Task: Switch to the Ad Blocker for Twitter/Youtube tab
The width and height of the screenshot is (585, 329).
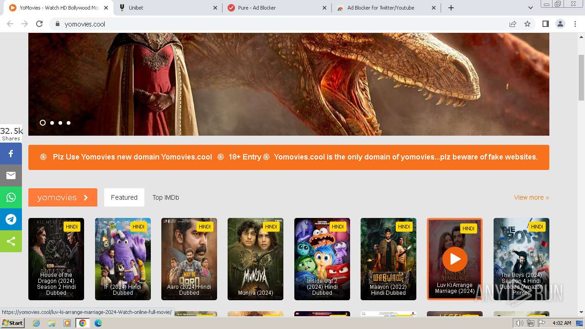Action: pos(386,8)
